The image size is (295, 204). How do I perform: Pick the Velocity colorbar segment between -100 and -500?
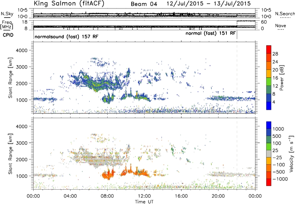point(269,168)
